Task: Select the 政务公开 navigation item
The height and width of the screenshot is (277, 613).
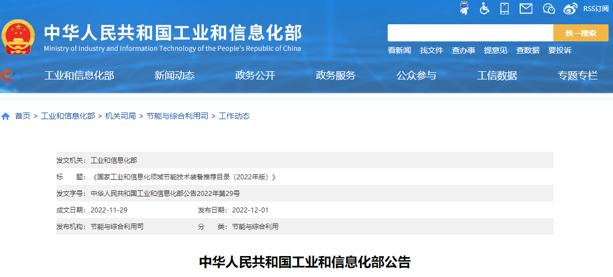Action: [255, 76]
